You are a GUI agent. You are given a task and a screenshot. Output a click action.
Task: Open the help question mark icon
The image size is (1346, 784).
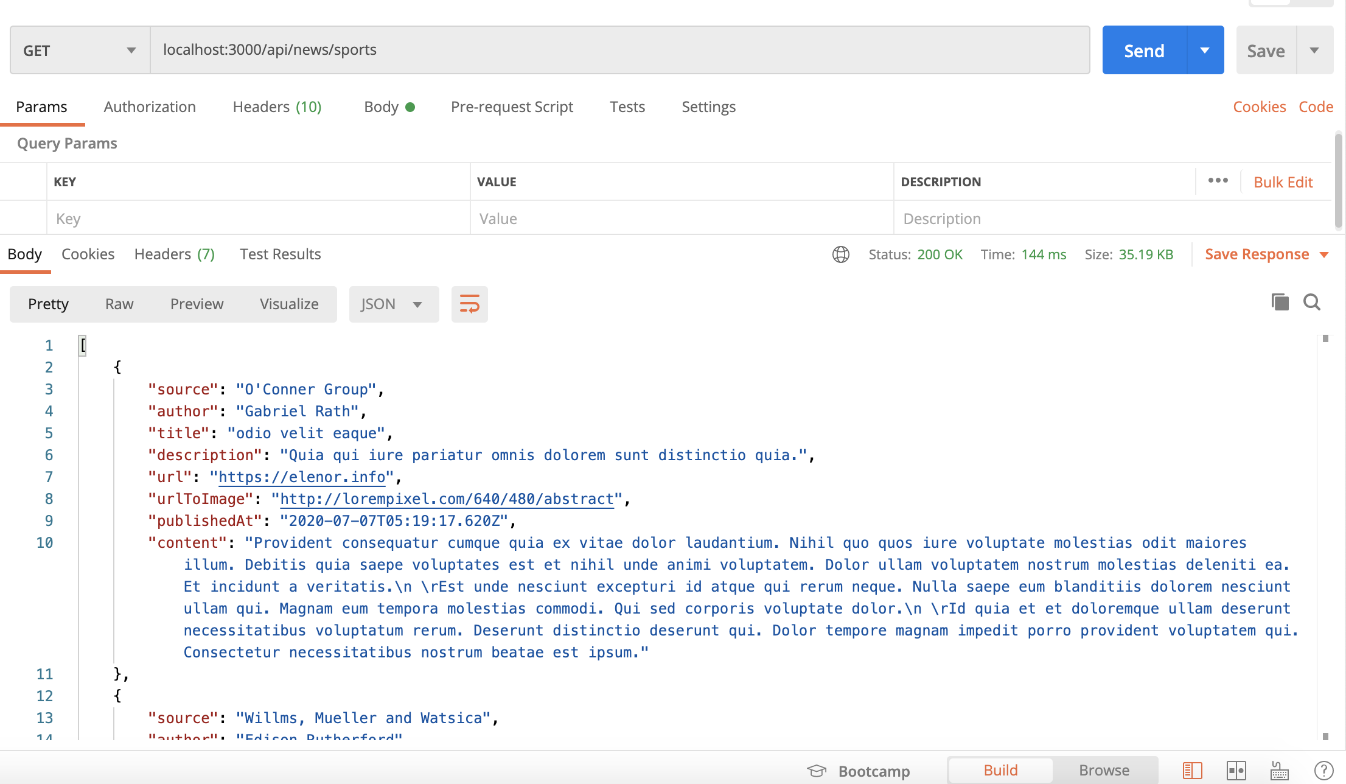coord(1323,771)
